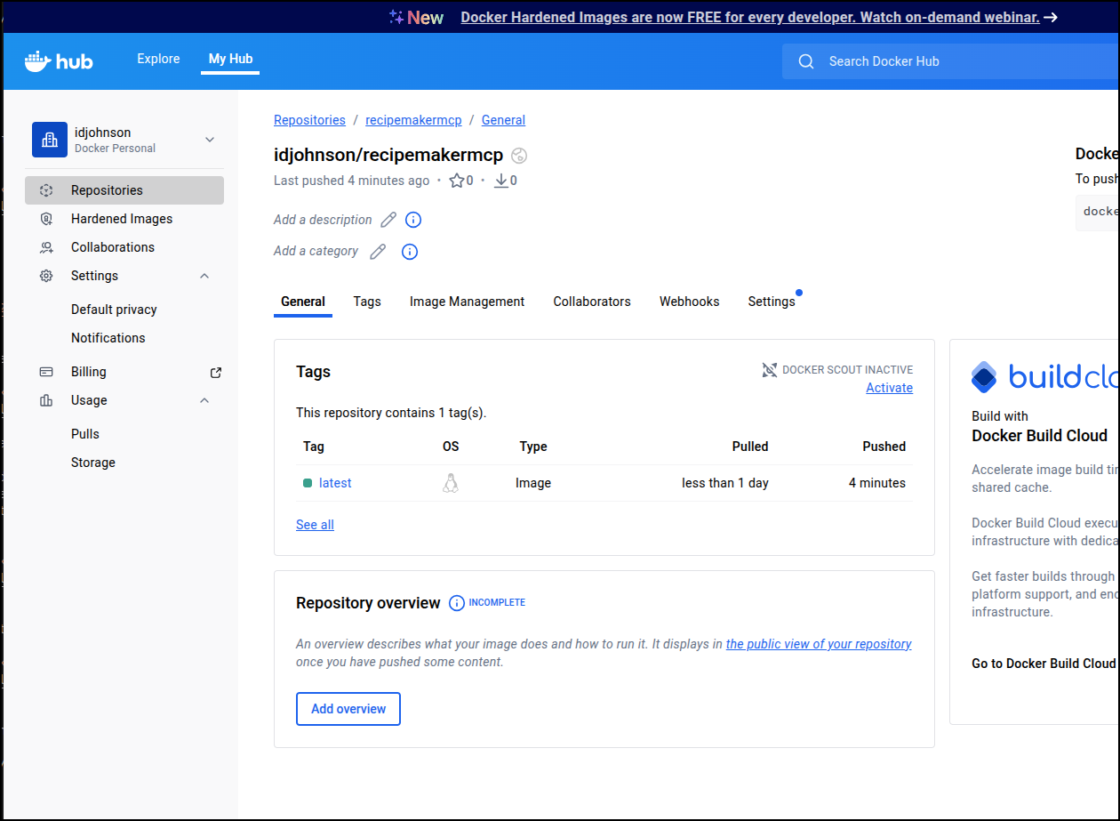
Task: Select Explore in the top navigation
Action: [158, 59]
